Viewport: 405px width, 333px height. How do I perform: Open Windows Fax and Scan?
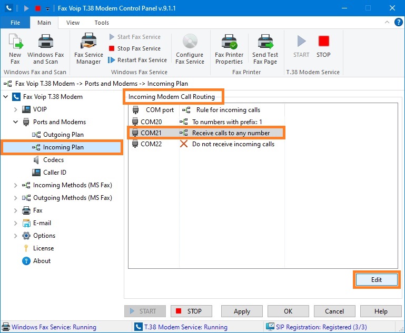(x=46, y=49)
